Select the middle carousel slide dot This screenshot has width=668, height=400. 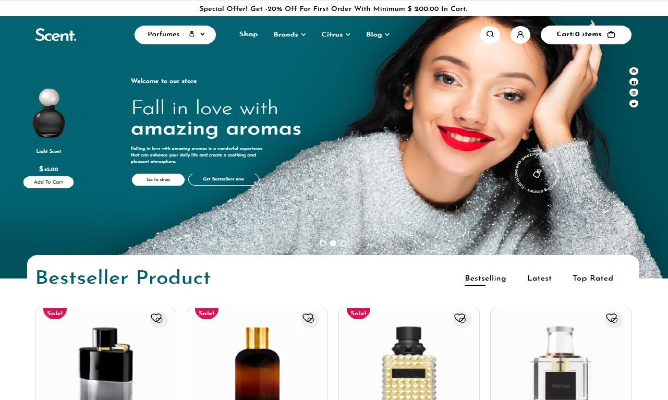[x=333, y=243]
